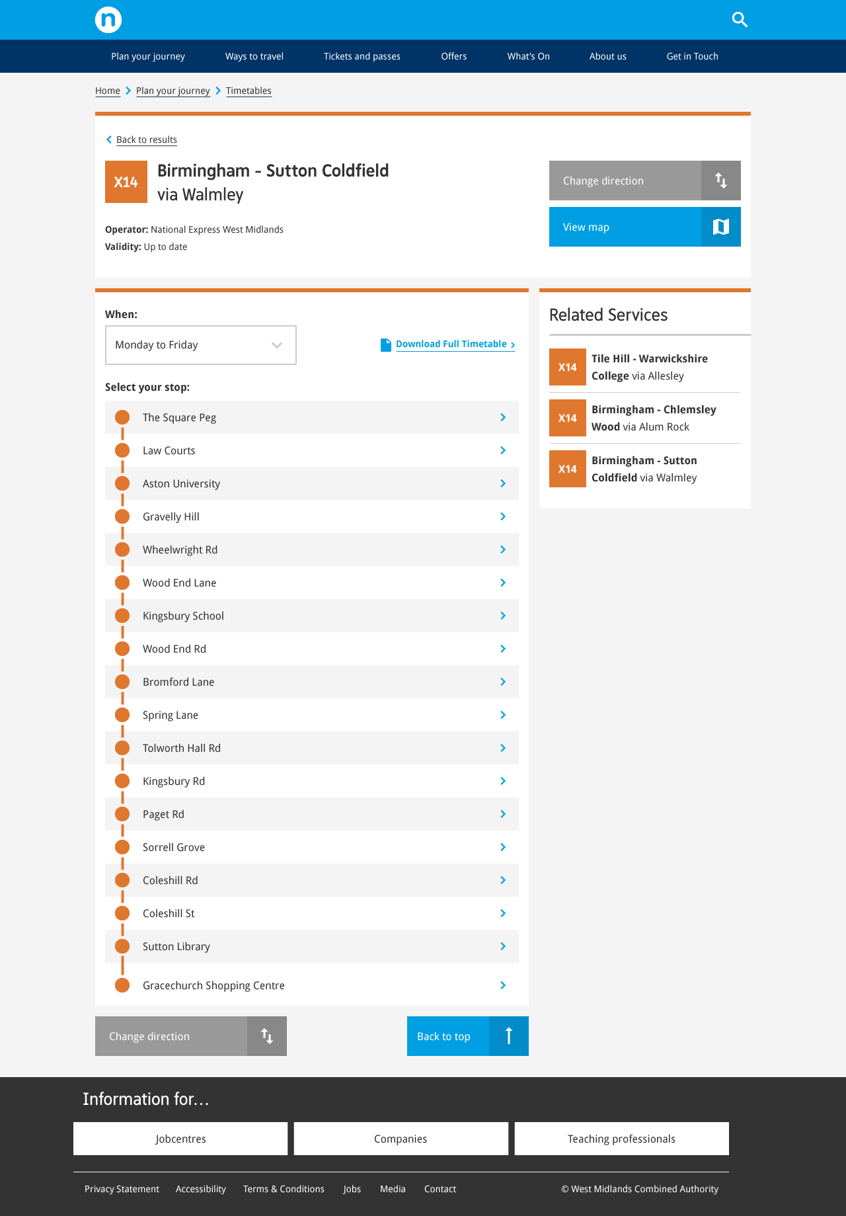Click the map icon beside View map
This screenshot has height=1216, width=846.
click(x=721, y=227)
